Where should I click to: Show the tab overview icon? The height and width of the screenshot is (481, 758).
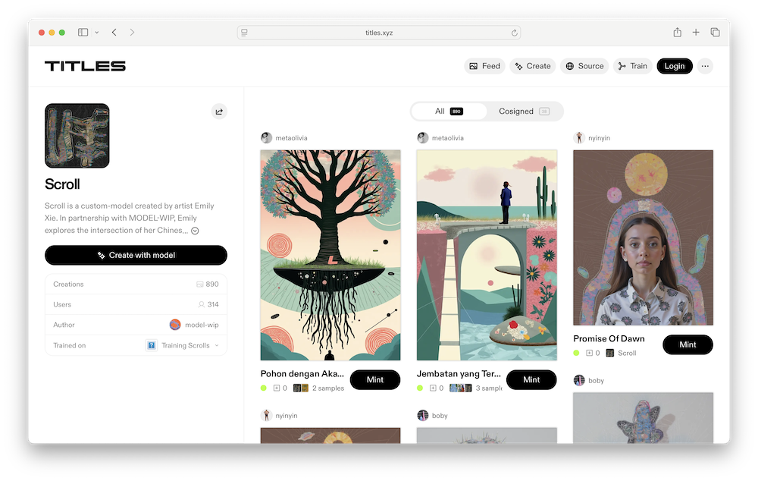(x=715, y=33)
